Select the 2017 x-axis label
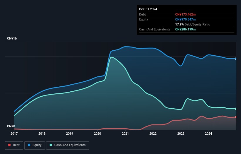Image resolution: width=241 pixels, height=154 pixels. click(14, 134)
